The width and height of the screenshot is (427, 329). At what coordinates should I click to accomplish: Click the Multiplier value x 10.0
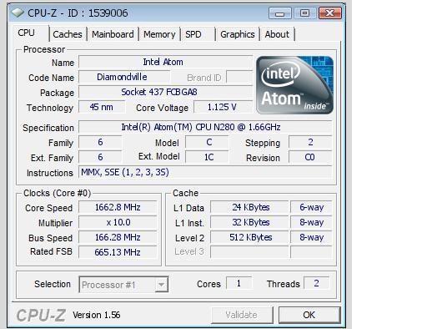(118, 222)
